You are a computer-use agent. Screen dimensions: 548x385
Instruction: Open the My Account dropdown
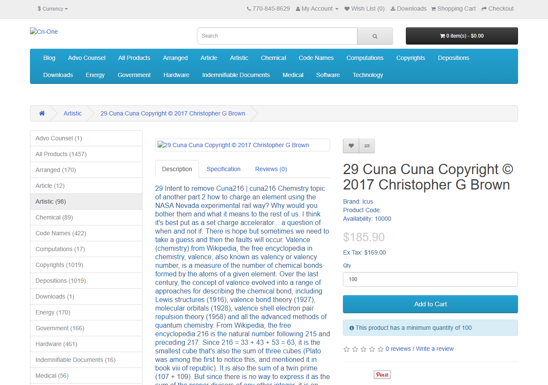317,9
